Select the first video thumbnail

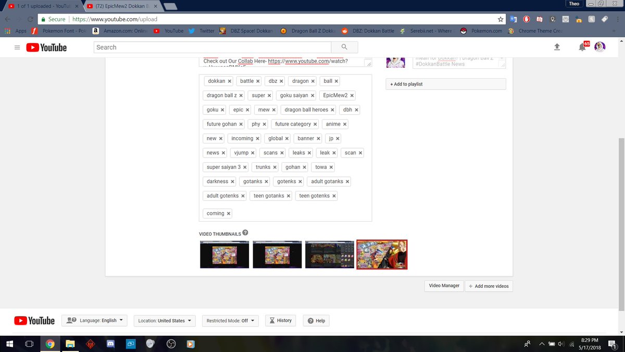click(x=224, y=254)
